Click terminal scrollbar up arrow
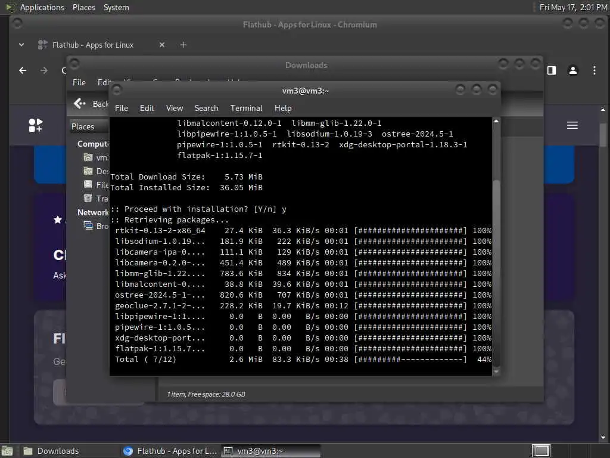 [496, 121]
